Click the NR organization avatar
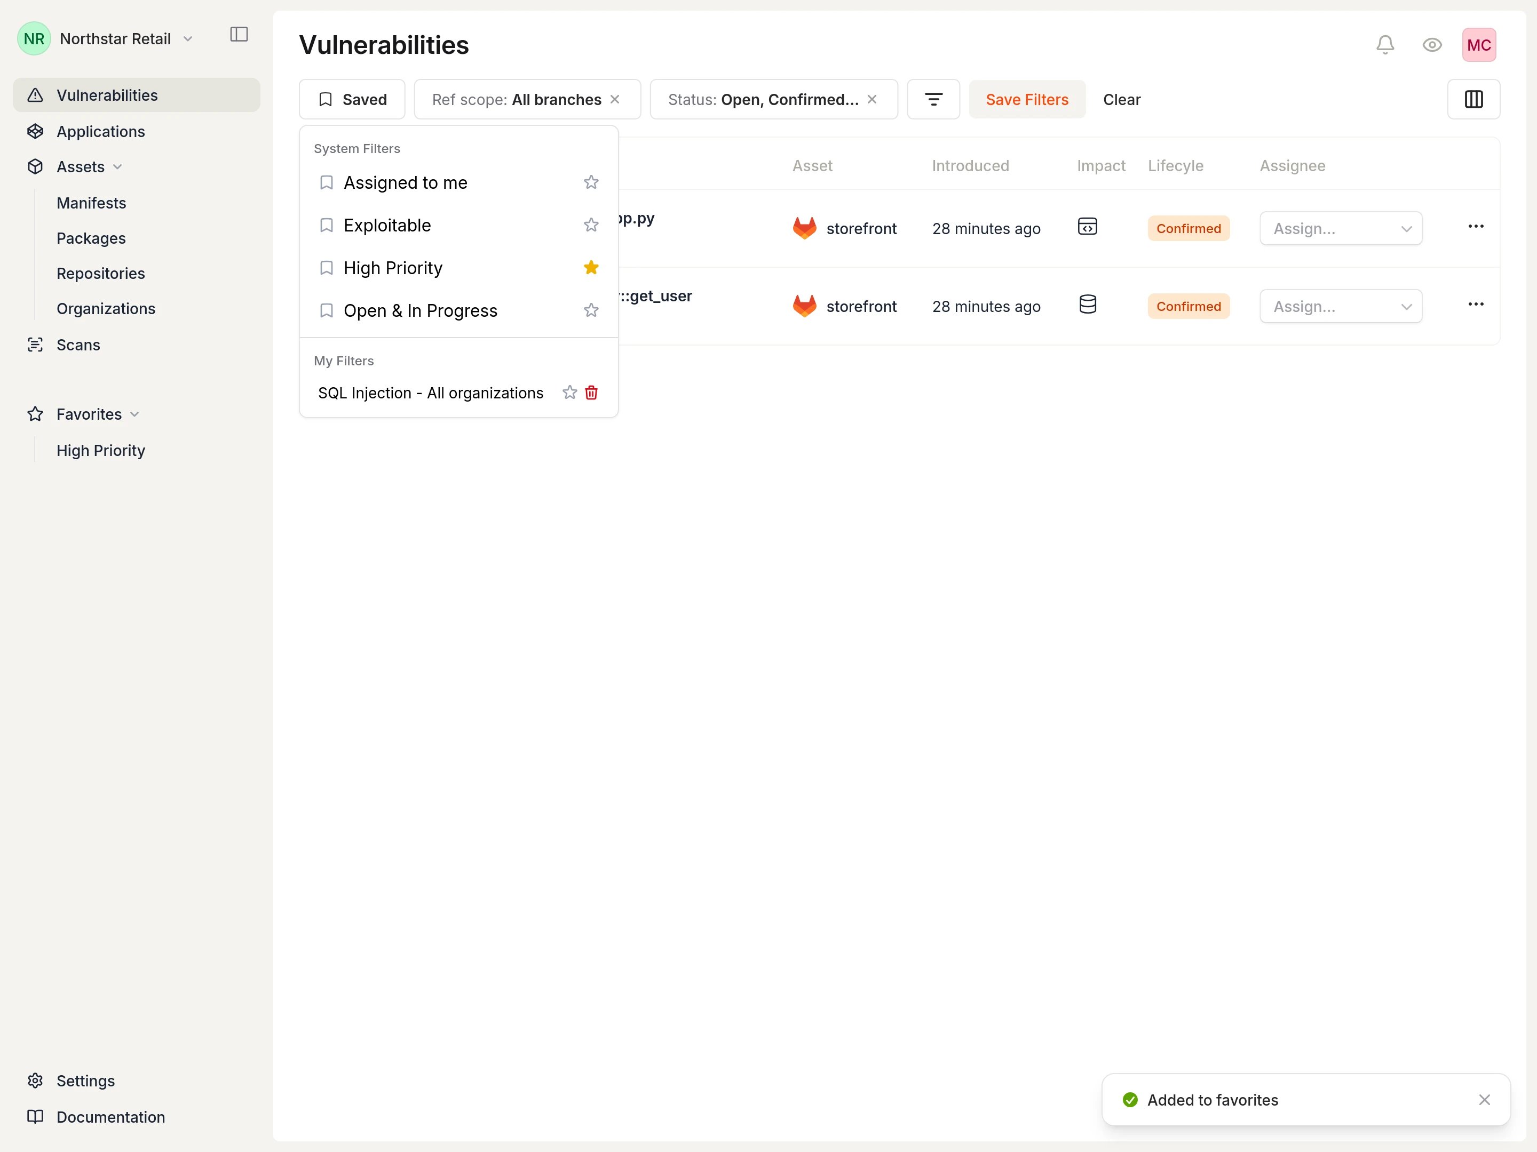Viewport: 1537px width, 1152px height. (x=34, y=39)
